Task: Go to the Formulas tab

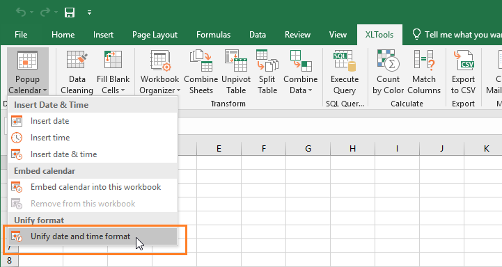Action: [x=213, y=35]
